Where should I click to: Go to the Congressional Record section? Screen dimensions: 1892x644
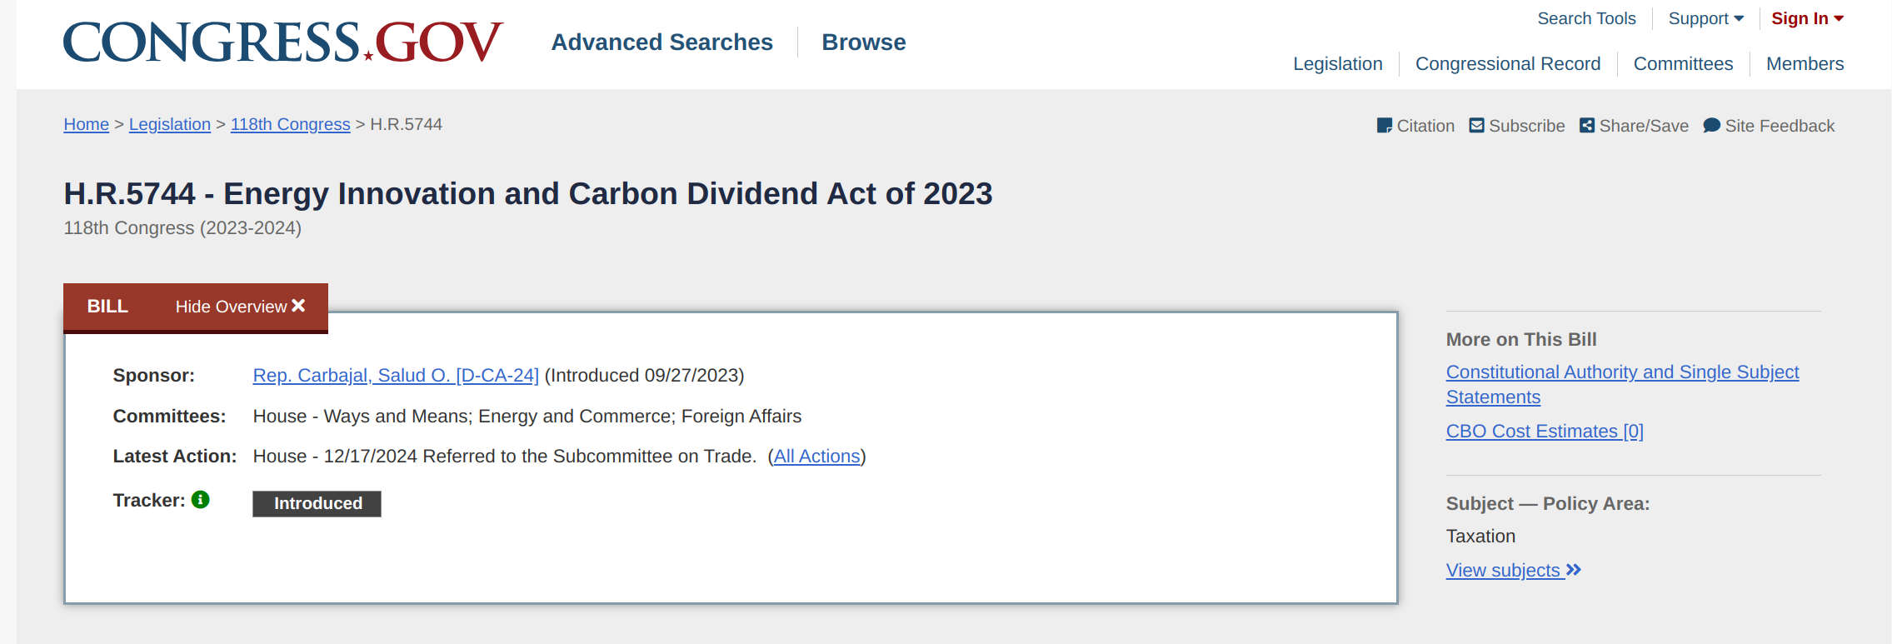coord(1507,64)
